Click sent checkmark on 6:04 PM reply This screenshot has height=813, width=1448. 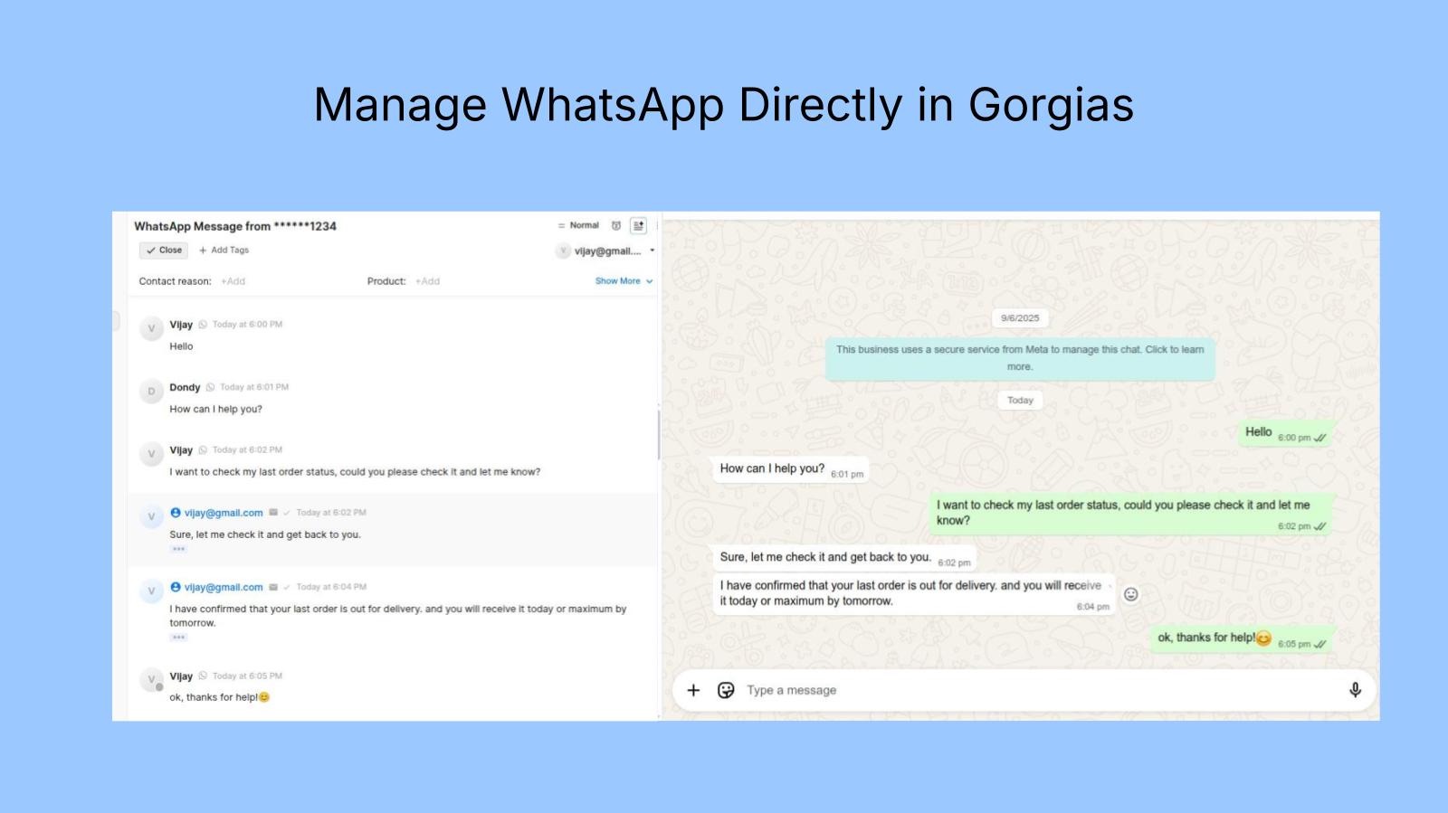(x=287, y=587)
